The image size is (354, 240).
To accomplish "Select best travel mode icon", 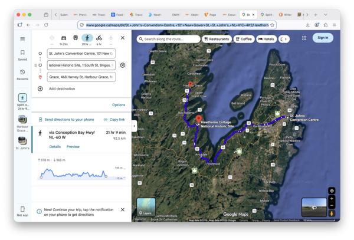I will (52, 38).
